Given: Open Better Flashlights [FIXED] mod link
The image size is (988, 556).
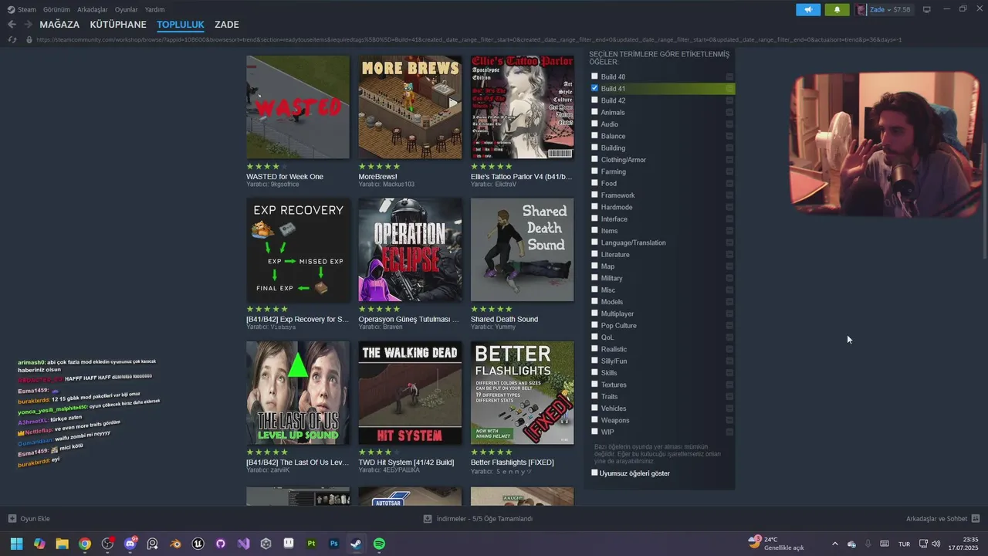Looking at the screenshot, I should point(512,462).
